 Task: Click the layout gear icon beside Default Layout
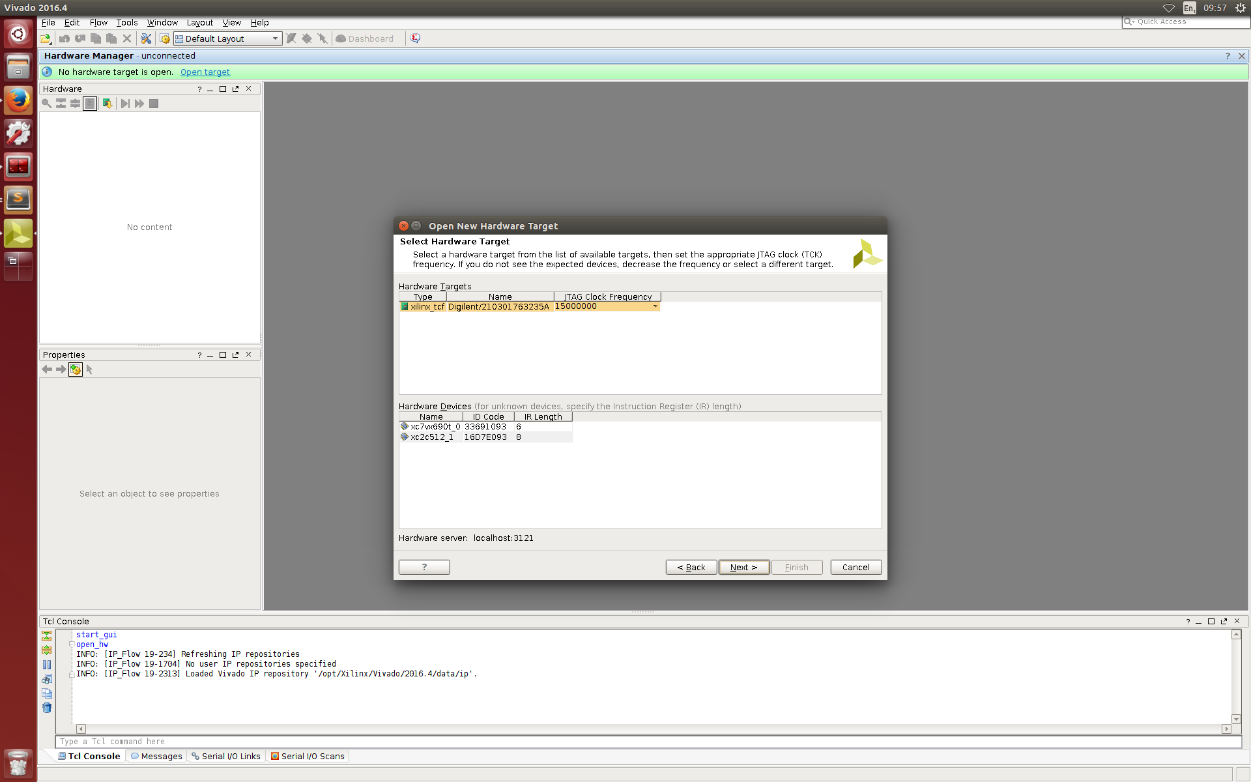pos(165,38)
